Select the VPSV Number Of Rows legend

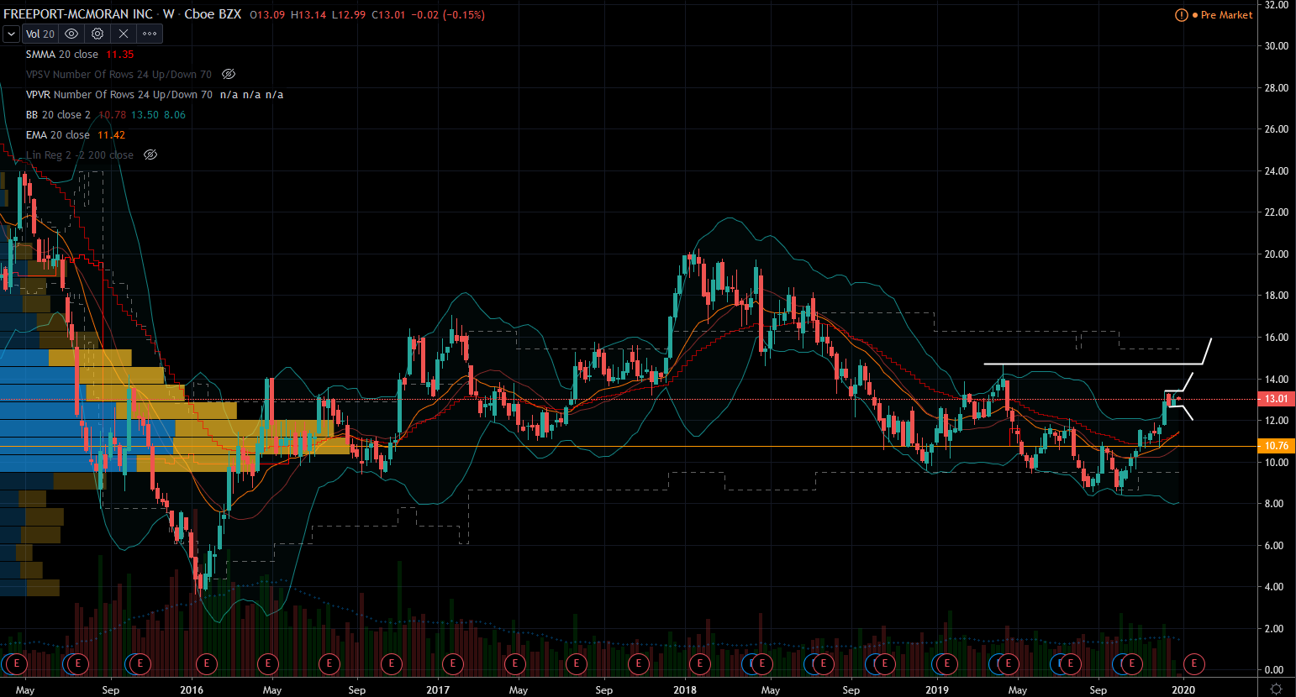(119, 74)
